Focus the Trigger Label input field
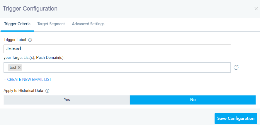260x125 pixels. point(117,49)
